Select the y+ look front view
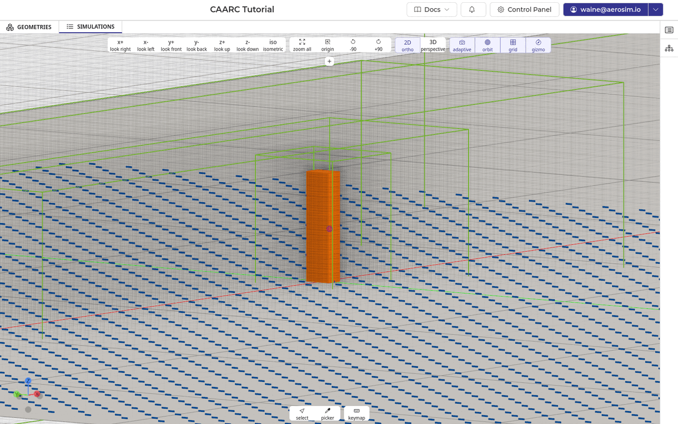The width and height of the screenshot is (678, 424). [171, 45]
